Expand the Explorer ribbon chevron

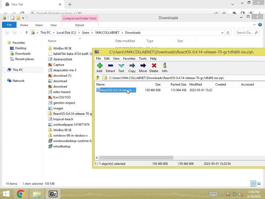coord(254,25)
